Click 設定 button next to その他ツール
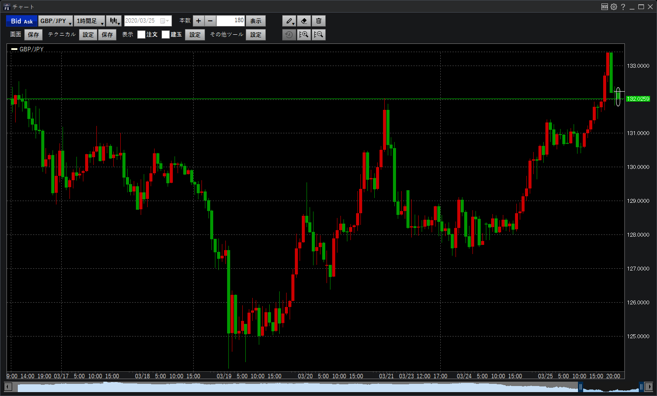Viewport: 657px width, 396px height. (x=256, y=35)
